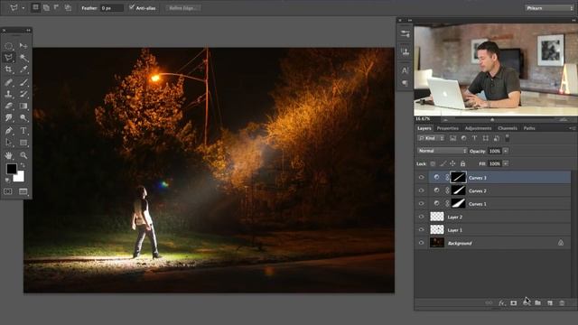
Task: Switch to the Adjustments tab
Action: point(478,128)
